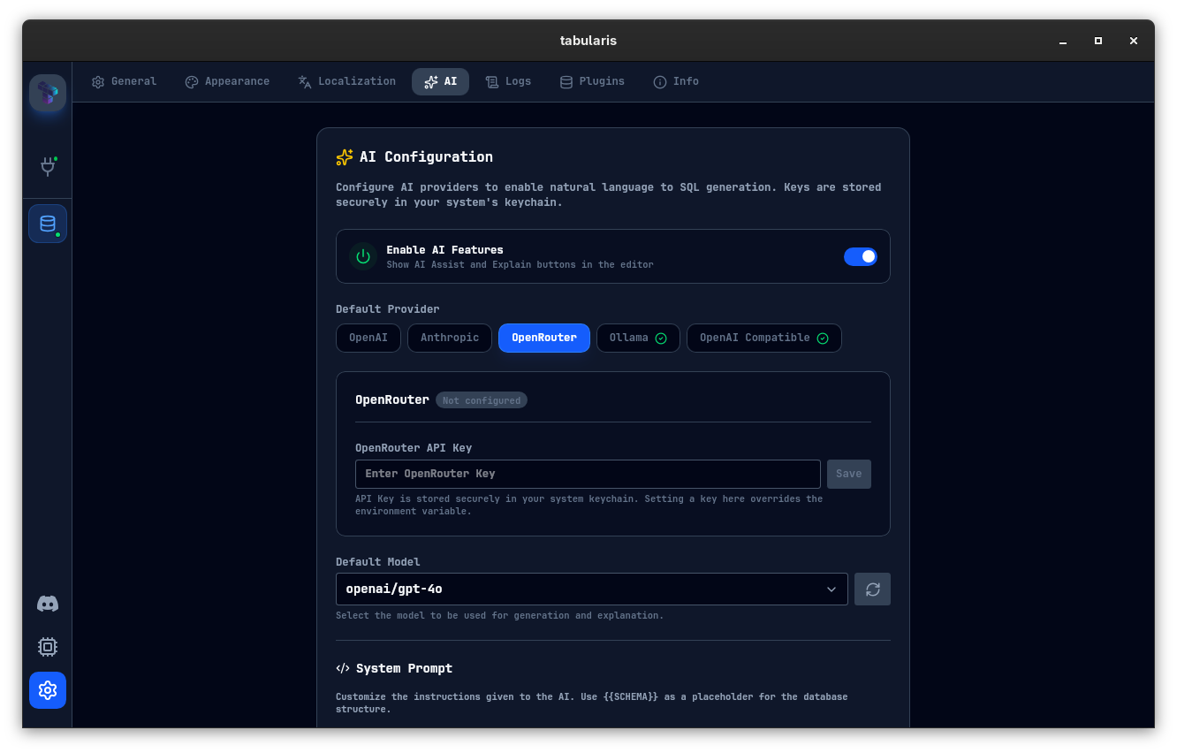Open Settings via the gear icon in sidebar

(x=47, y=690)
